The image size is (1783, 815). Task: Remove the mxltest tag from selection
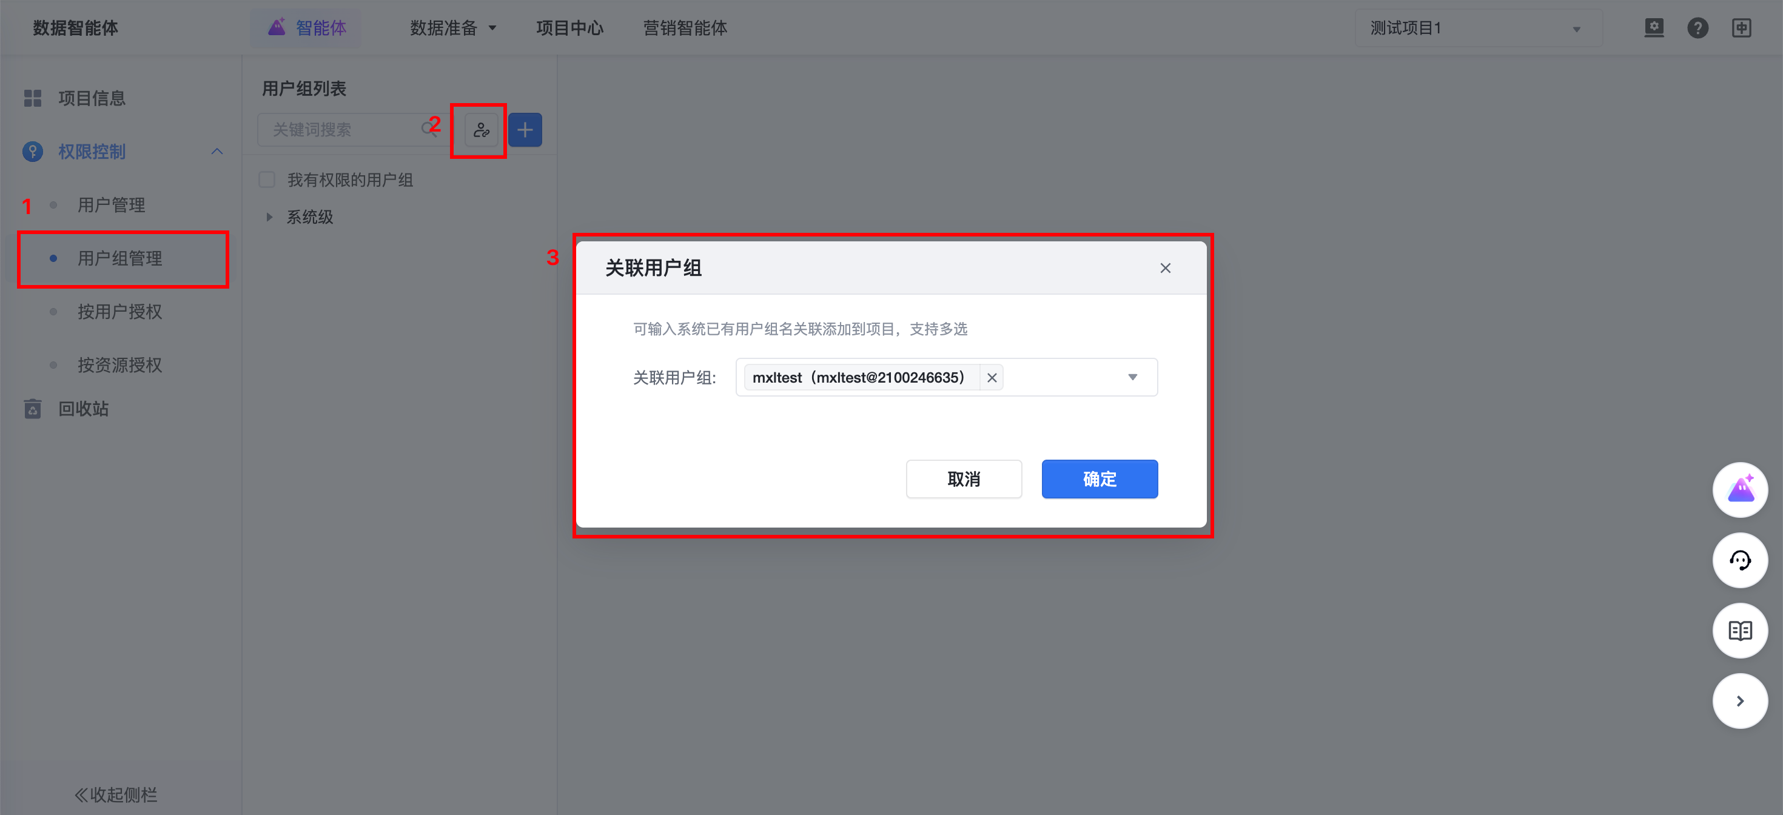(x=991, y=378)
